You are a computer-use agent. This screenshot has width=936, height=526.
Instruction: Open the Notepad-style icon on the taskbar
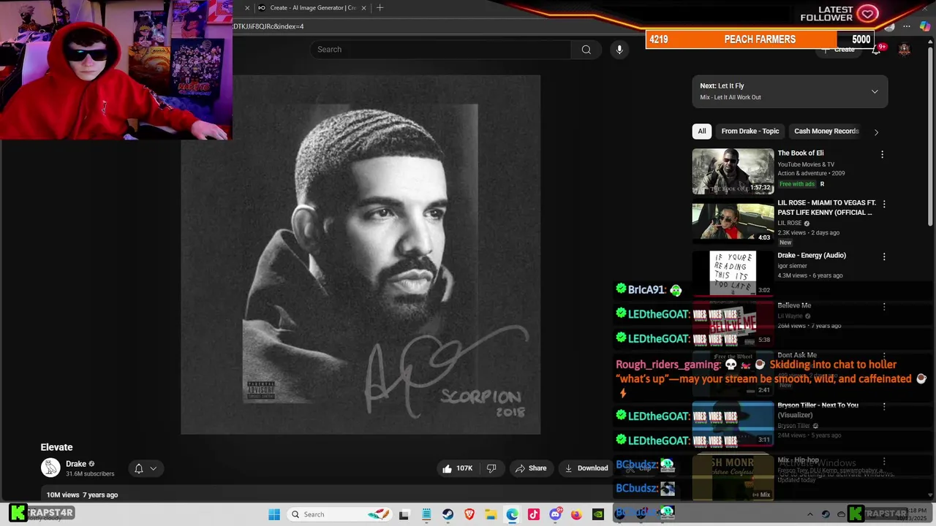[x=426, y=514]
